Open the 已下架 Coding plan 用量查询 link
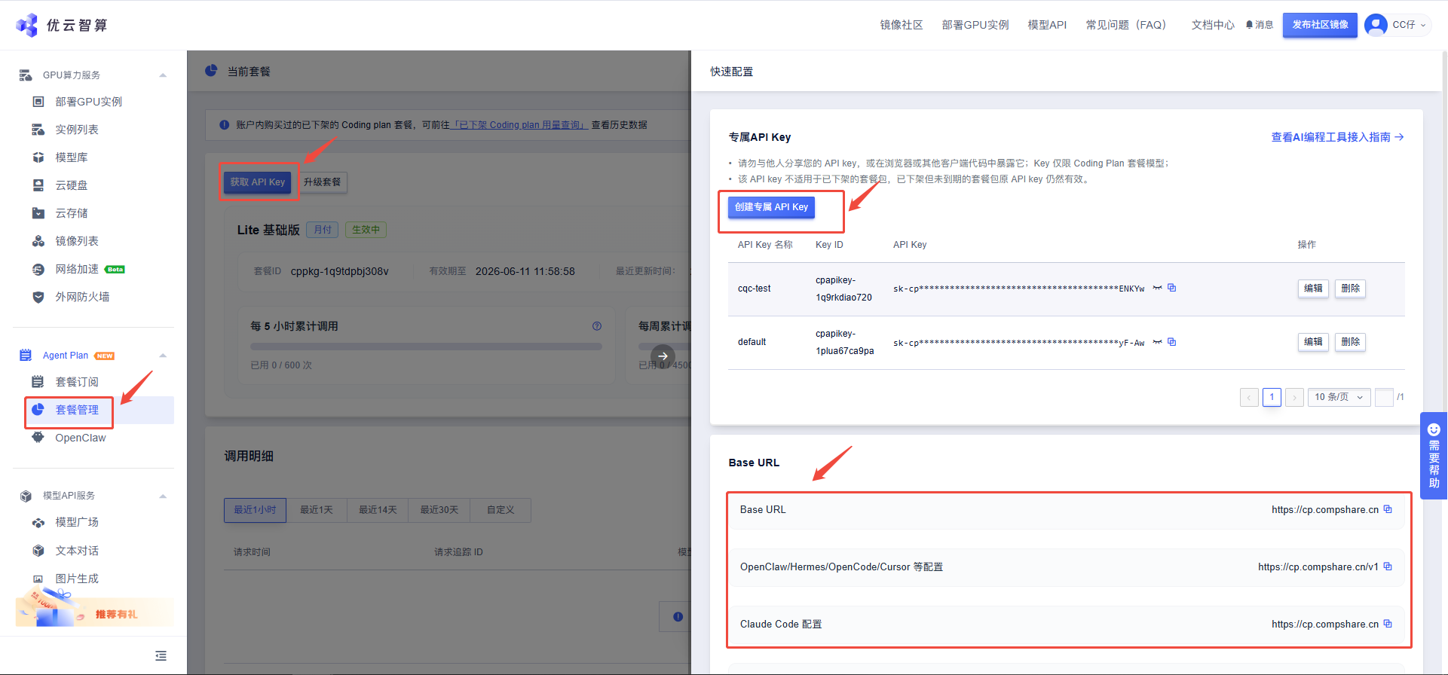Image resolution: width=1448 pixels, height=675 pixels. pos(519,125)
